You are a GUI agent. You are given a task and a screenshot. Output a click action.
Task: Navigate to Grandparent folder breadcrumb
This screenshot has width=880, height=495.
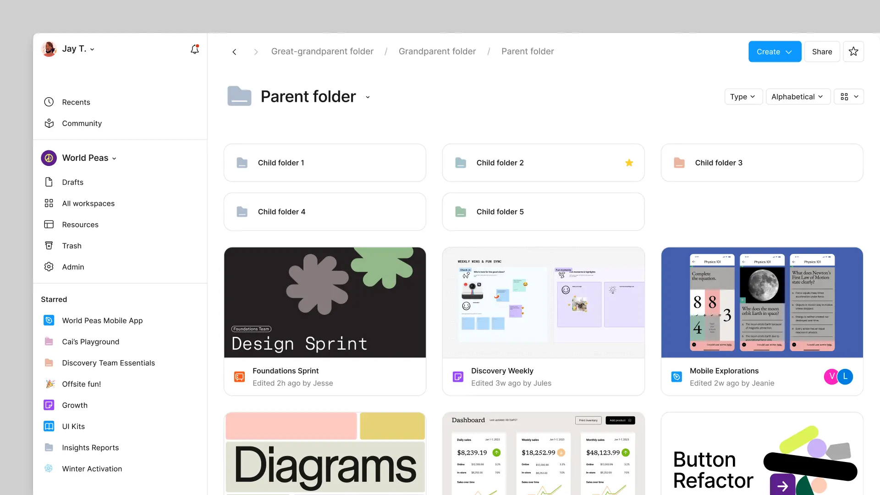[x=437, y=51]
